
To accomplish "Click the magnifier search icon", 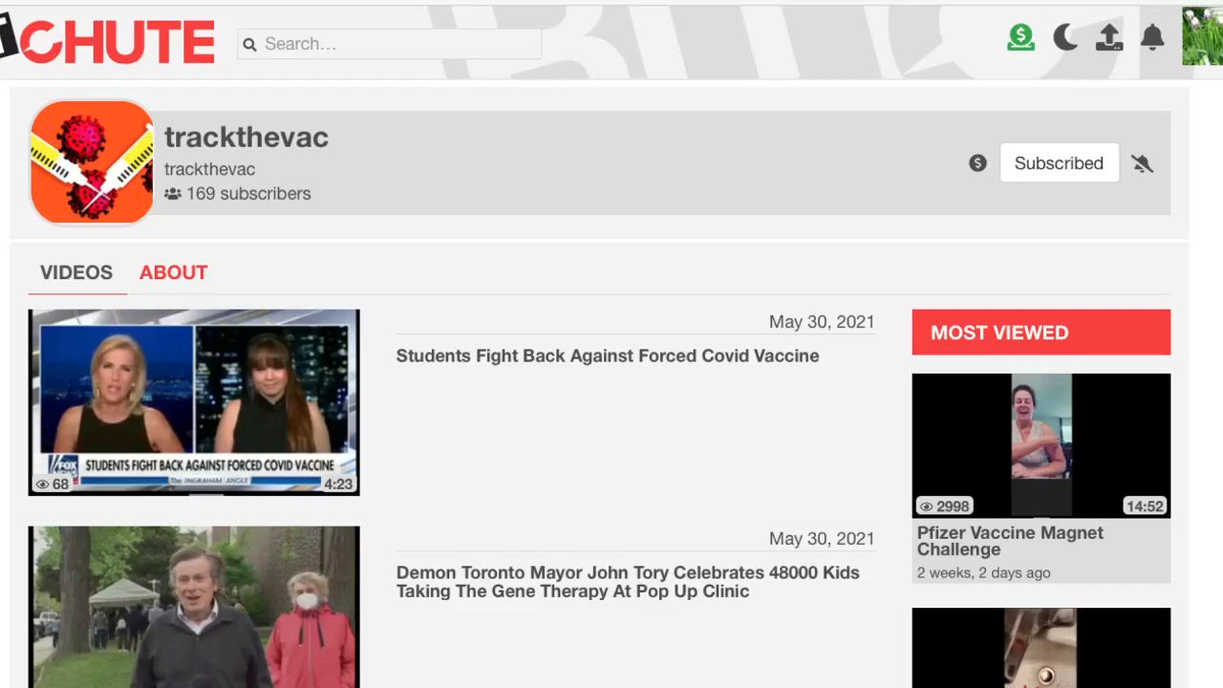I will coord(250,45).
